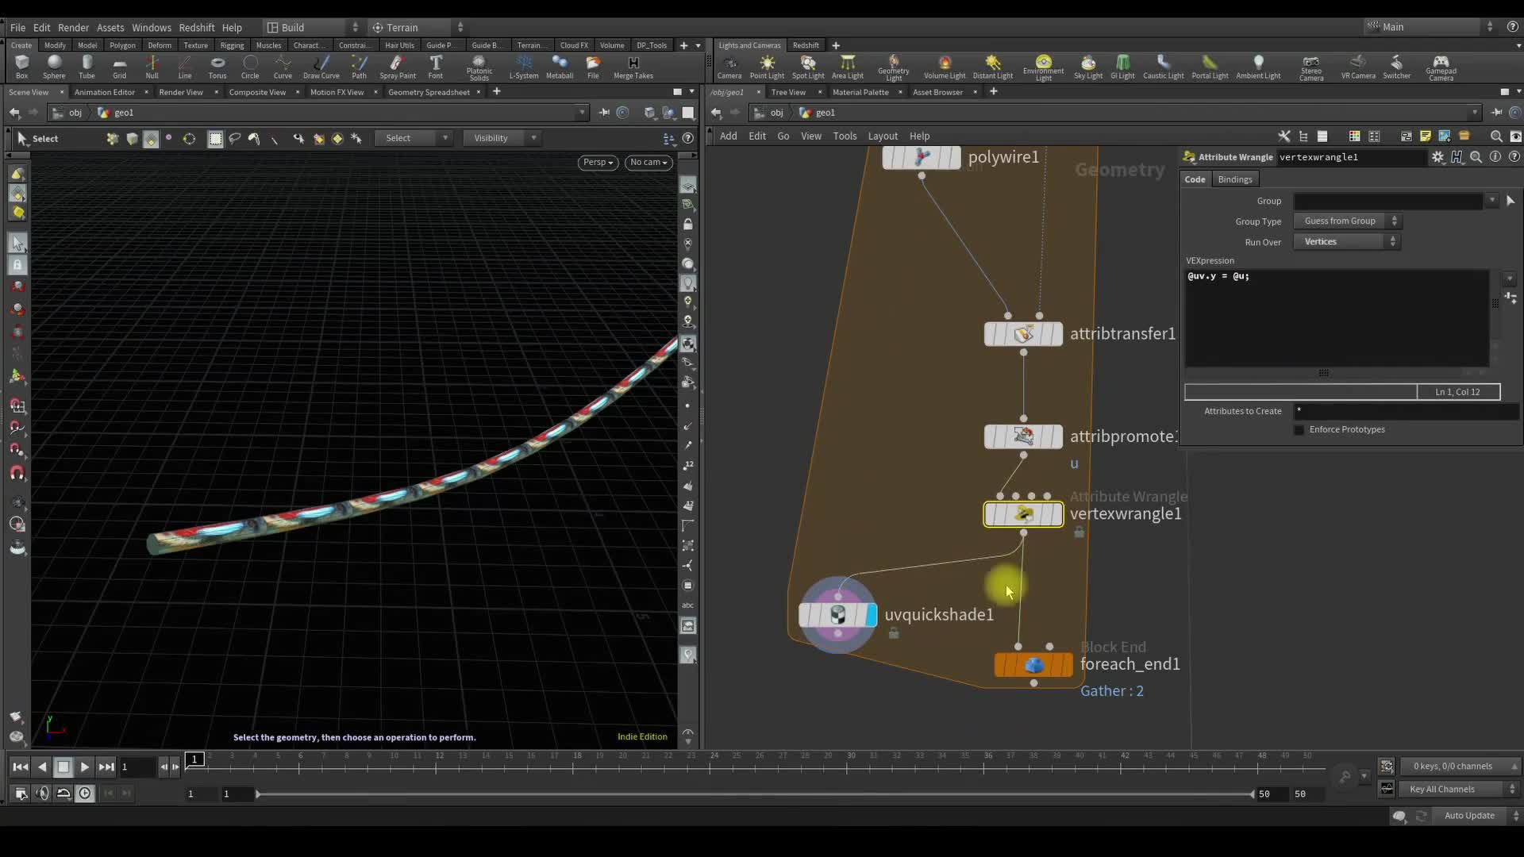Open the Group Type dropdown
This screenshot has height=857, width=1524.
(x=1347, y=221)
